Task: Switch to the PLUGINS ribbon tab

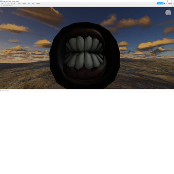Action: tap(38, 3)
